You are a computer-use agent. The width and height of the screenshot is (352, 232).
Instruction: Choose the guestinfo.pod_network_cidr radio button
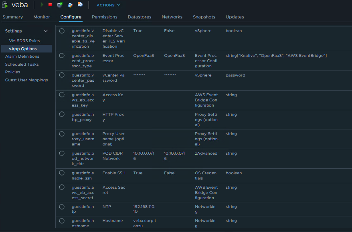click(x=62, y=153)
